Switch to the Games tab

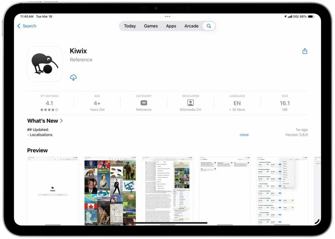click(x=151, y=26)
